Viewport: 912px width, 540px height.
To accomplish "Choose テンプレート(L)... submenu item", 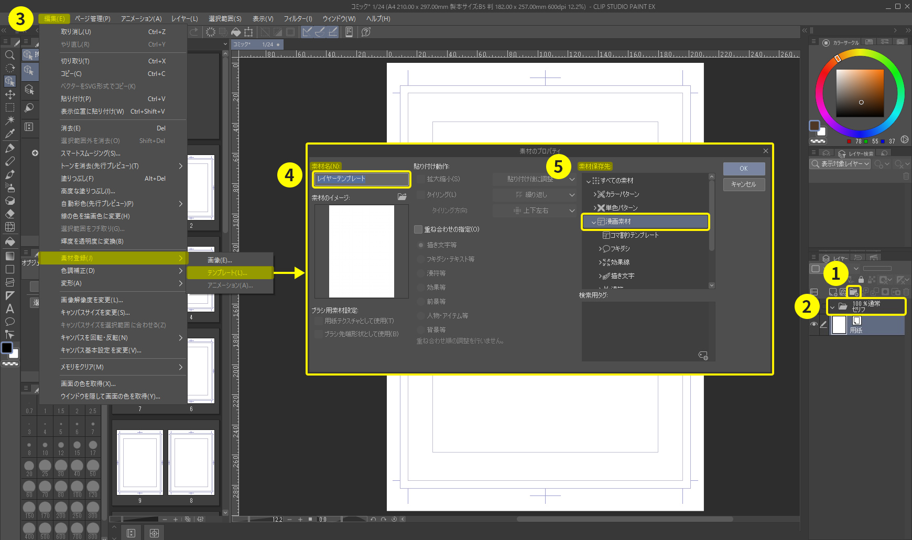I will click(230, 273).
